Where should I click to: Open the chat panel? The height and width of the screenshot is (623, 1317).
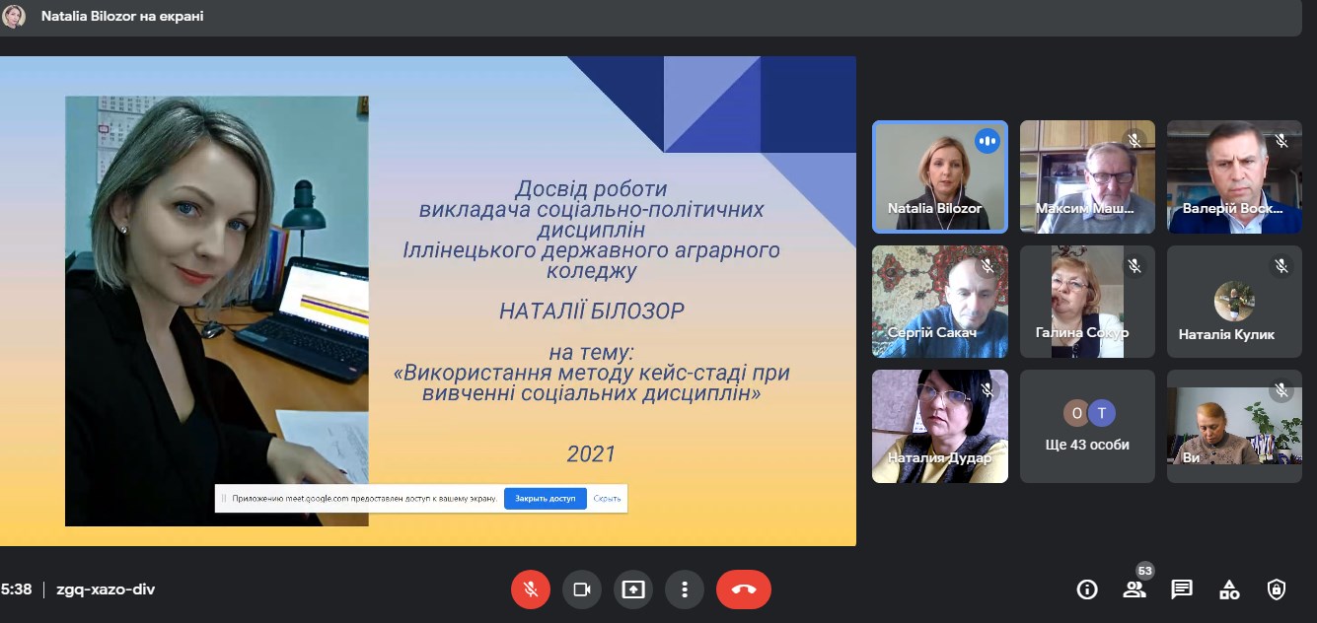(1182, 588)
